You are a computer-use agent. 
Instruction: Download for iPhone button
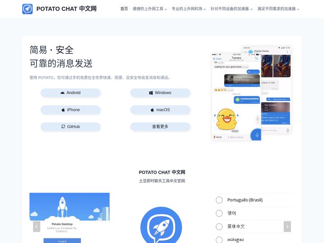71,110
